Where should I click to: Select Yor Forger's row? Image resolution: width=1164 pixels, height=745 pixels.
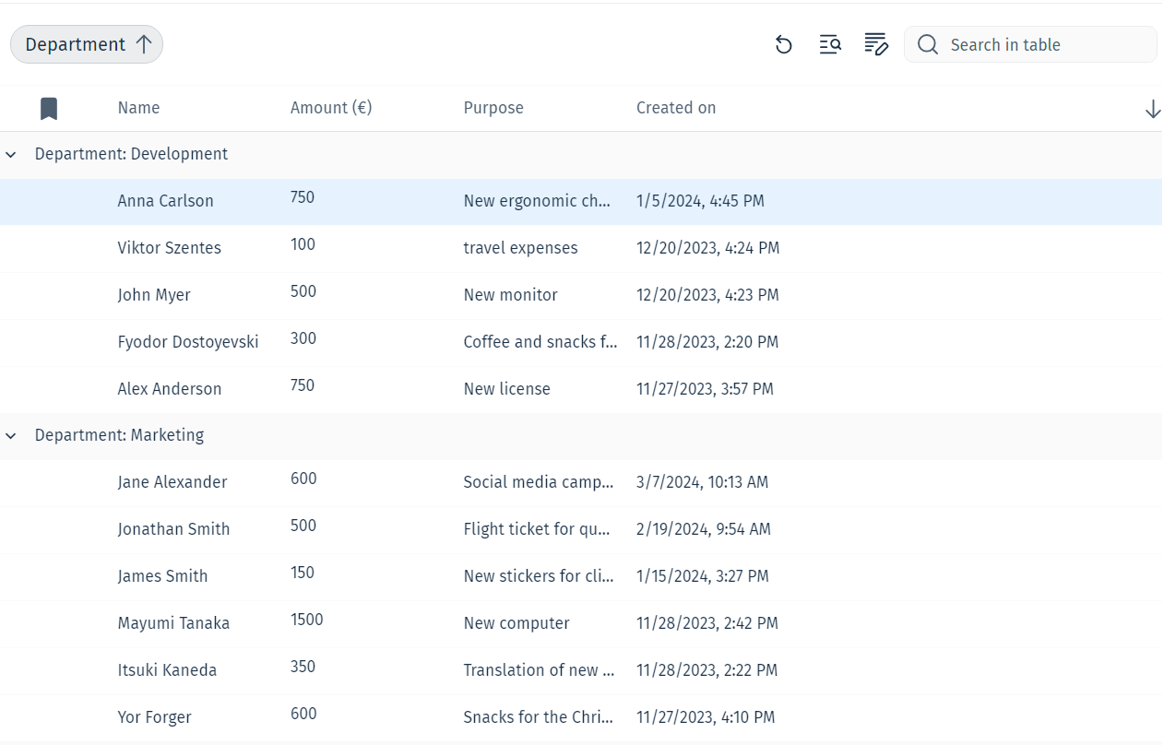coord(581,717)
